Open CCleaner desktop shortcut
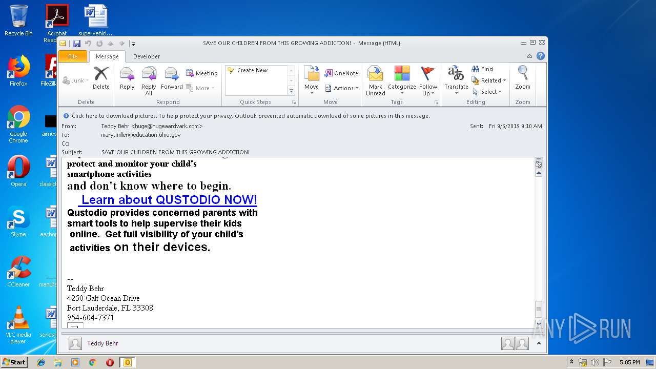This screenshot has width=656, height=369. click(18, 272)
